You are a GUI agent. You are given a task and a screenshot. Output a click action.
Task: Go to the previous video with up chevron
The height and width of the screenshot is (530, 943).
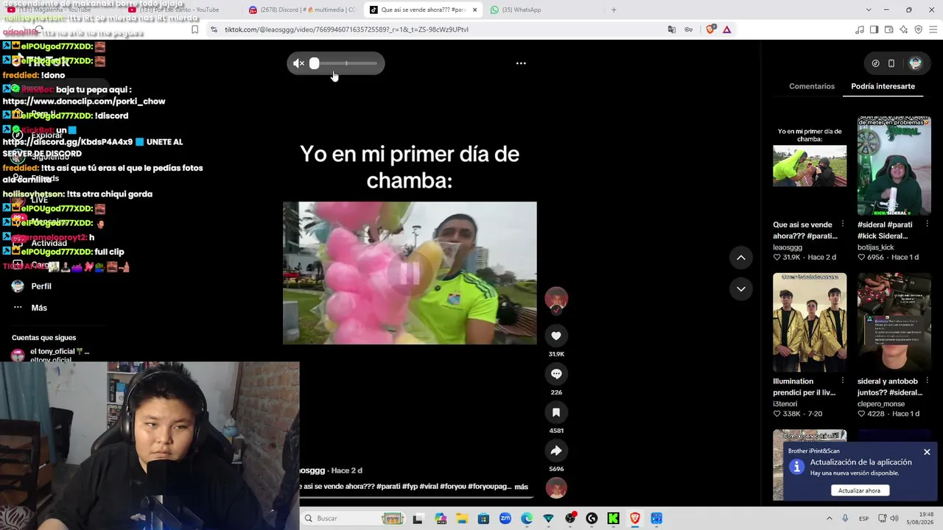(741, 258)
